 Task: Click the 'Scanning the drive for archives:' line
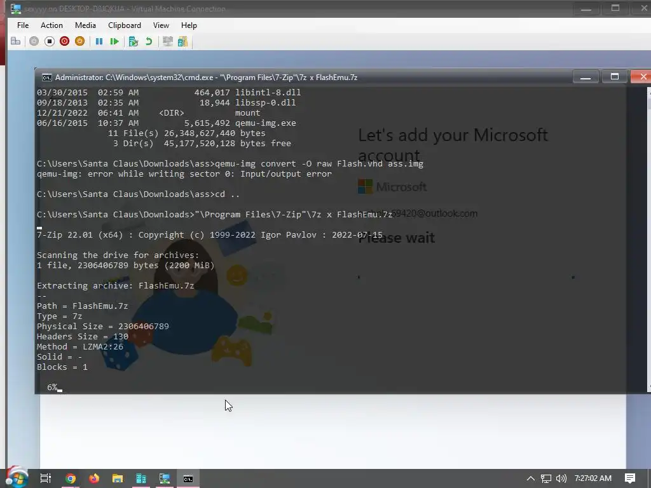point(118,255)
